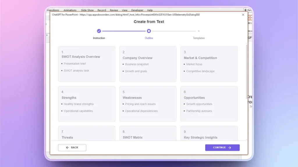The width and height of the screenshot is (298, 167).
Task: Open the View menu
Action: click(125, 10)
